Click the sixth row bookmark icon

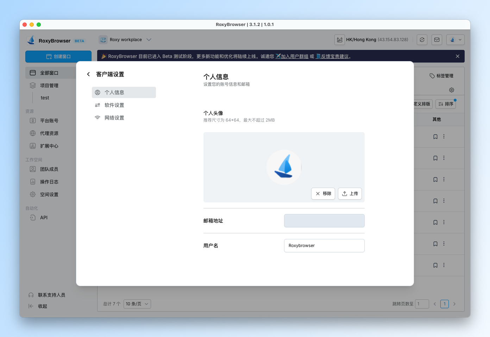[435, 244]
